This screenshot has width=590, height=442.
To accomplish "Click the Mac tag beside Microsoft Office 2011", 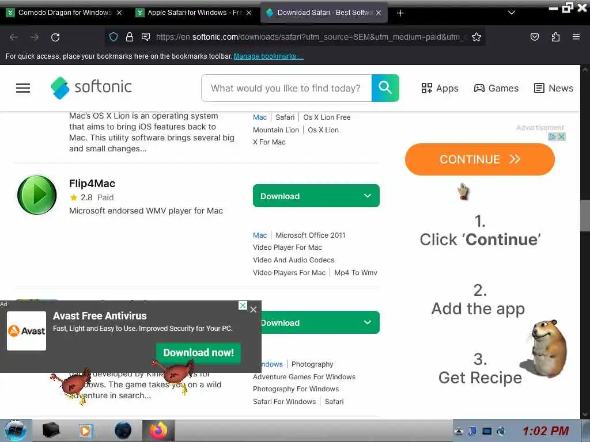I will click(x=260, y=235).
